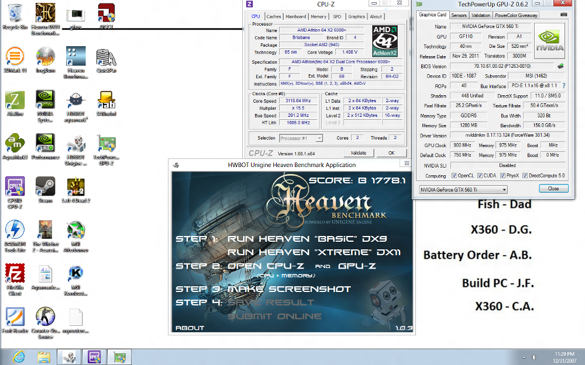Open the OCCT desktop icon
585x365 pixels.
coord(106,17)
